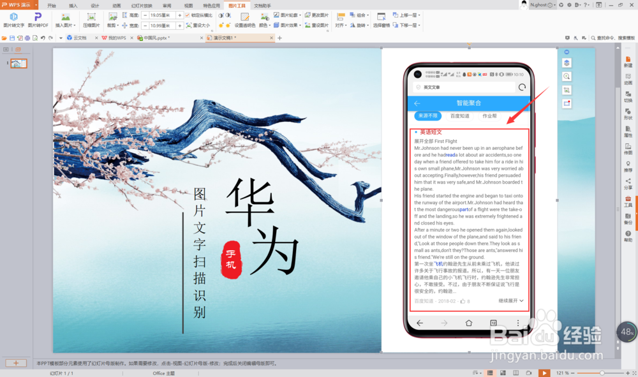Open the 开始 ribbon tab
The height and width of the screenshot is (377, 638).
pos(52,6)
